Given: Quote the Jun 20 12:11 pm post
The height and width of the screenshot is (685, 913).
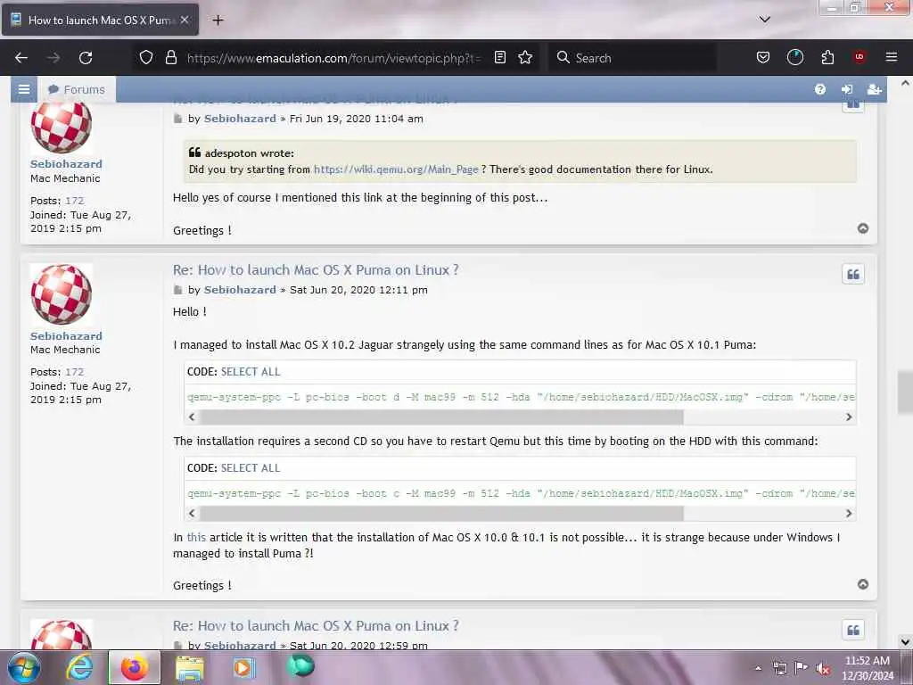Looking at the screenshot, I should (853, 275).
